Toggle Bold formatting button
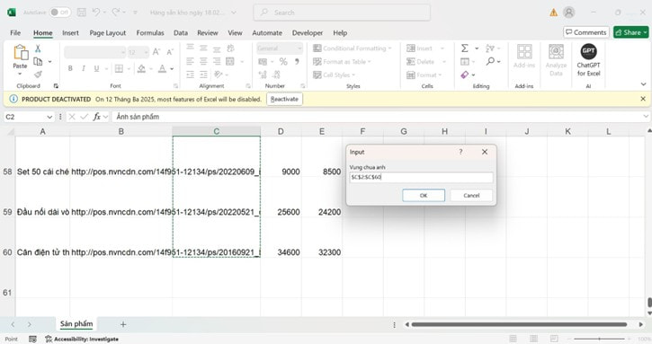Viewport: 652px width, 344px height. coord(70,68)
